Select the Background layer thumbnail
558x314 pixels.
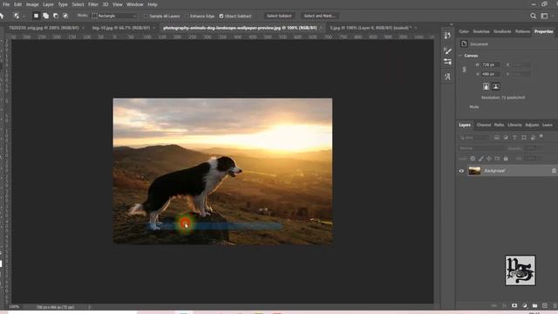(x=474, y=171)
